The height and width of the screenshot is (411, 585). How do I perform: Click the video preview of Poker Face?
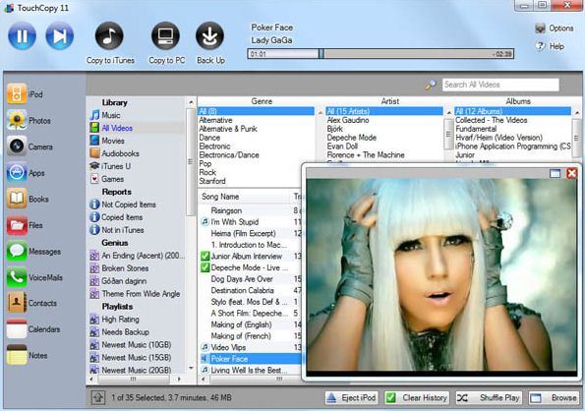pyautogui.click(x=441, y=277)
